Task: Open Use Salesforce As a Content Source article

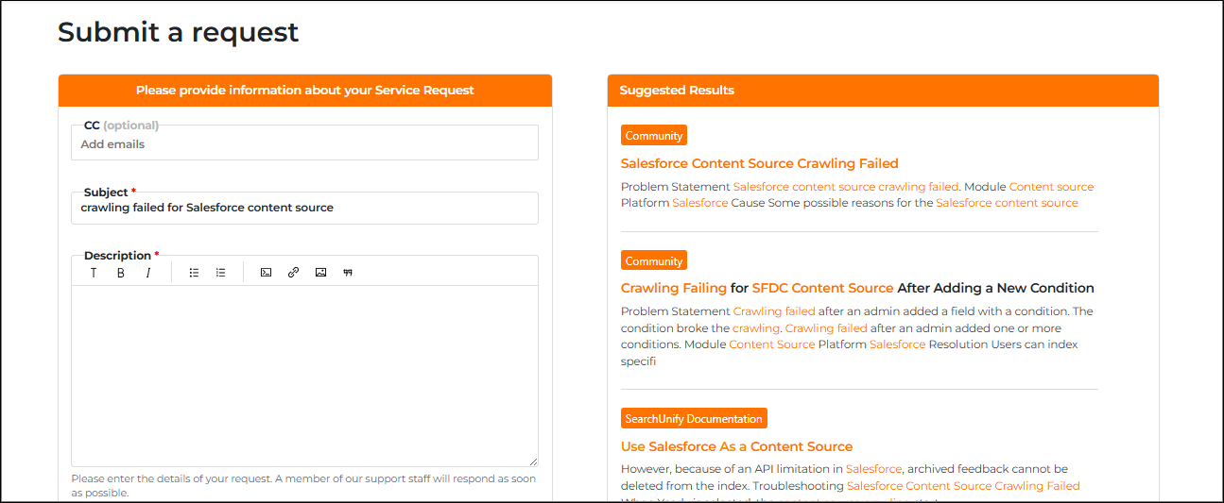Action: pos(736,446)
